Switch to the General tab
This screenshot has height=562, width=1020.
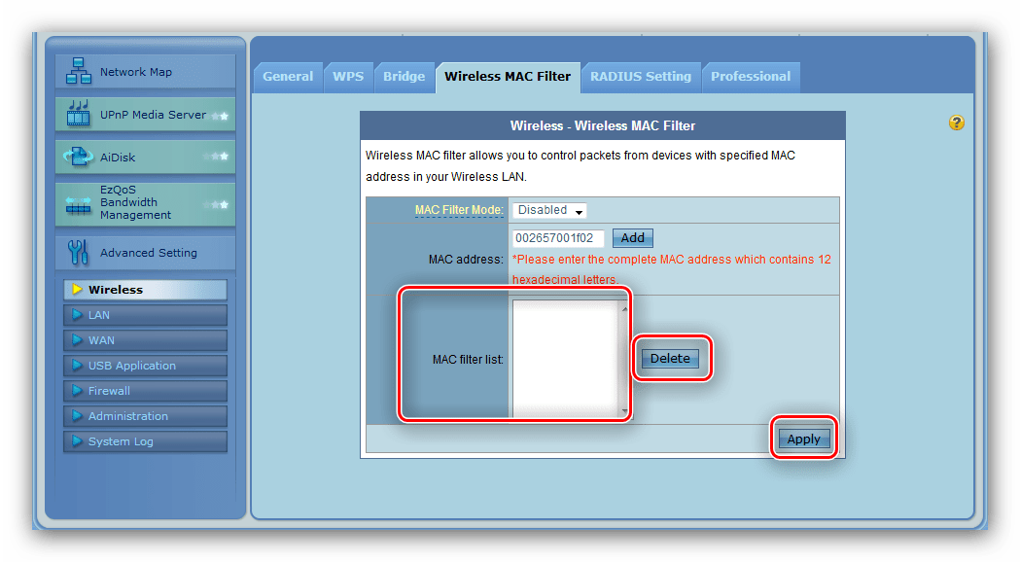click(x=288, y=77)
